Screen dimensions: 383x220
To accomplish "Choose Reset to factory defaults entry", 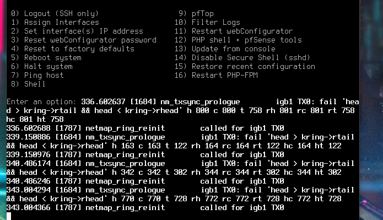I will click(73, 49).
